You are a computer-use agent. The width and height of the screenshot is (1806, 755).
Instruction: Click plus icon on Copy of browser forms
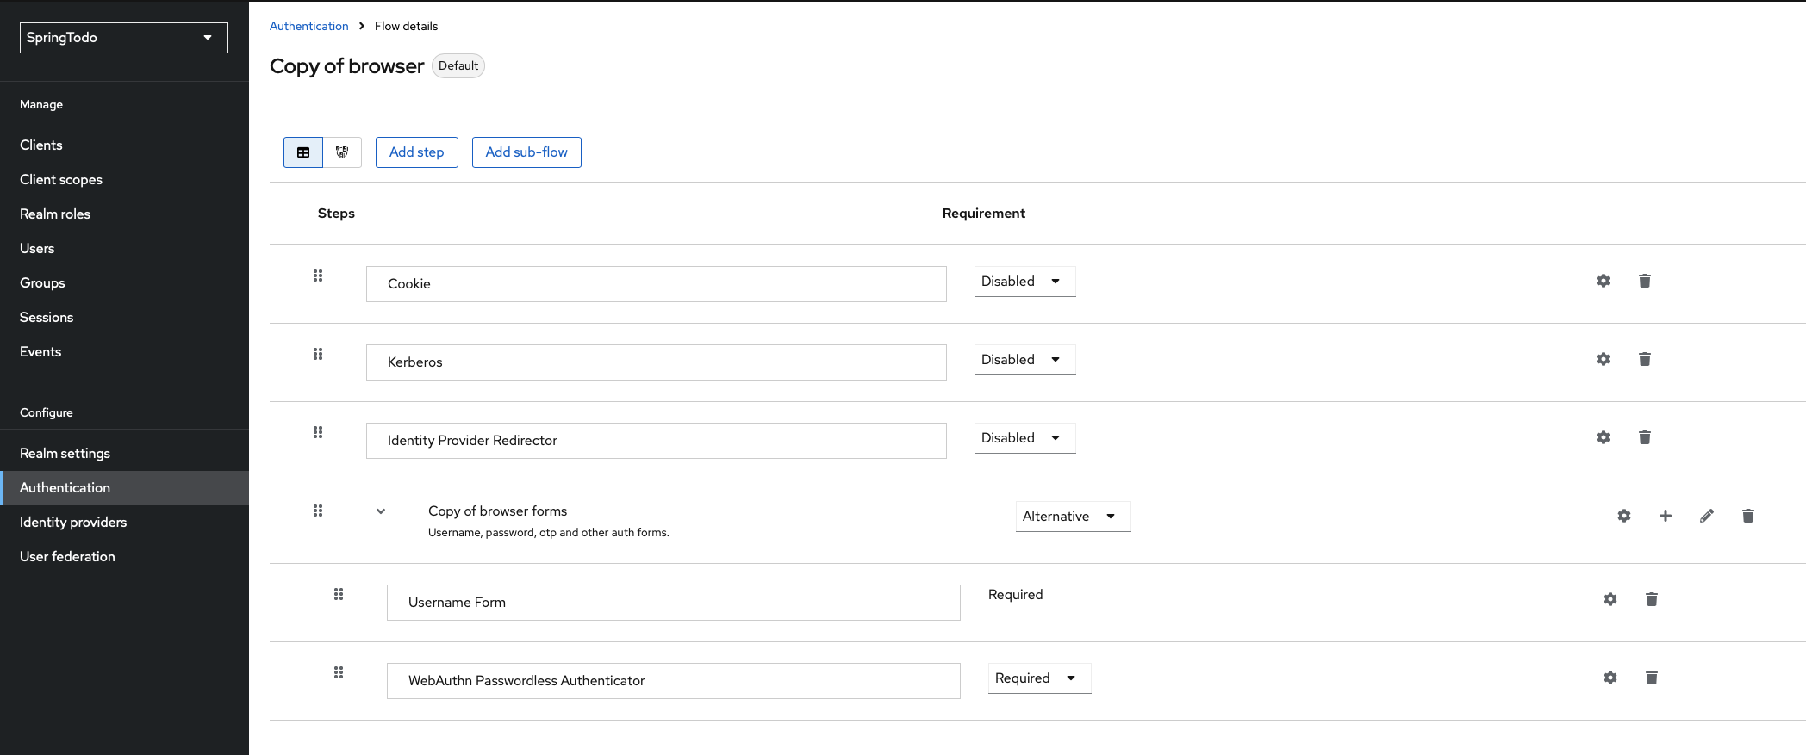(1666, 516)
